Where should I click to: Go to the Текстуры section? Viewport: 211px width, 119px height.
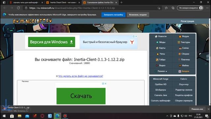(184, 42)
